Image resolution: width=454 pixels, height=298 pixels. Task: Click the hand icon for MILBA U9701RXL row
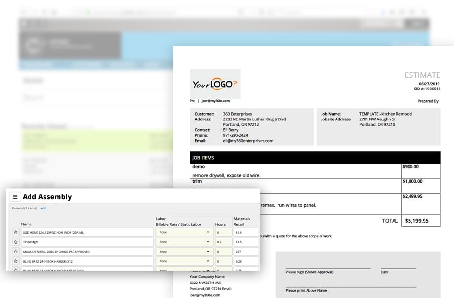(15, 252)
